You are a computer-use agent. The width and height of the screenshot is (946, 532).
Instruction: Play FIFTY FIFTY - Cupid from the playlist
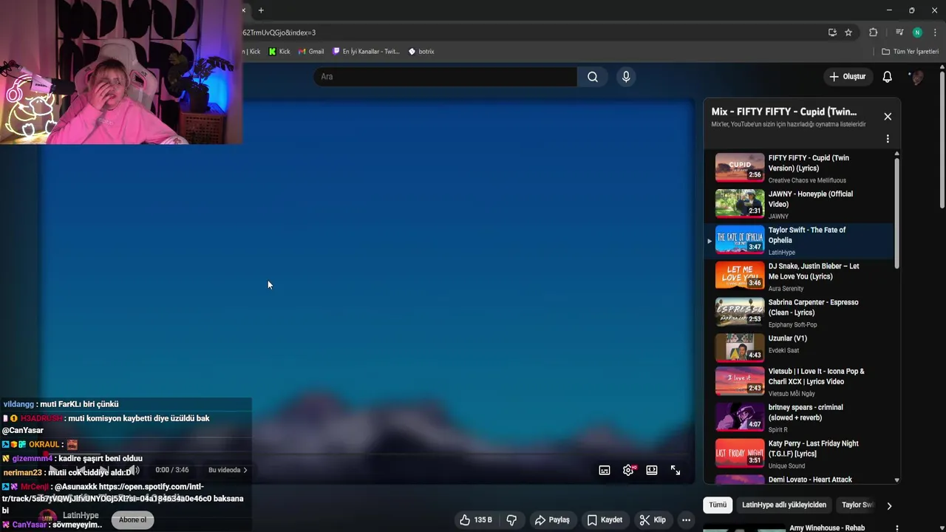(x=798, y=168)
